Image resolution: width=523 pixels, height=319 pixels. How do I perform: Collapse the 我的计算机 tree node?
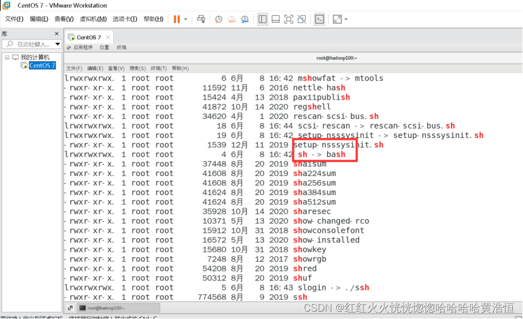pos(7,57)
